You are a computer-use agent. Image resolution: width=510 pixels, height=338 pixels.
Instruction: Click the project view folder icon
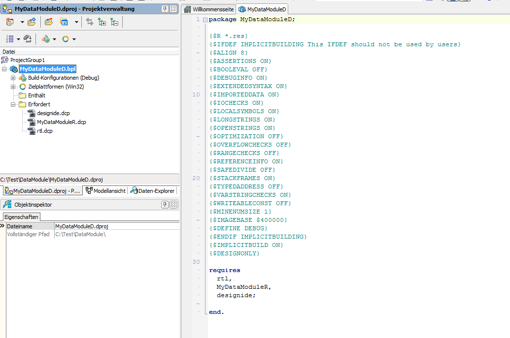tap(64, 22)
